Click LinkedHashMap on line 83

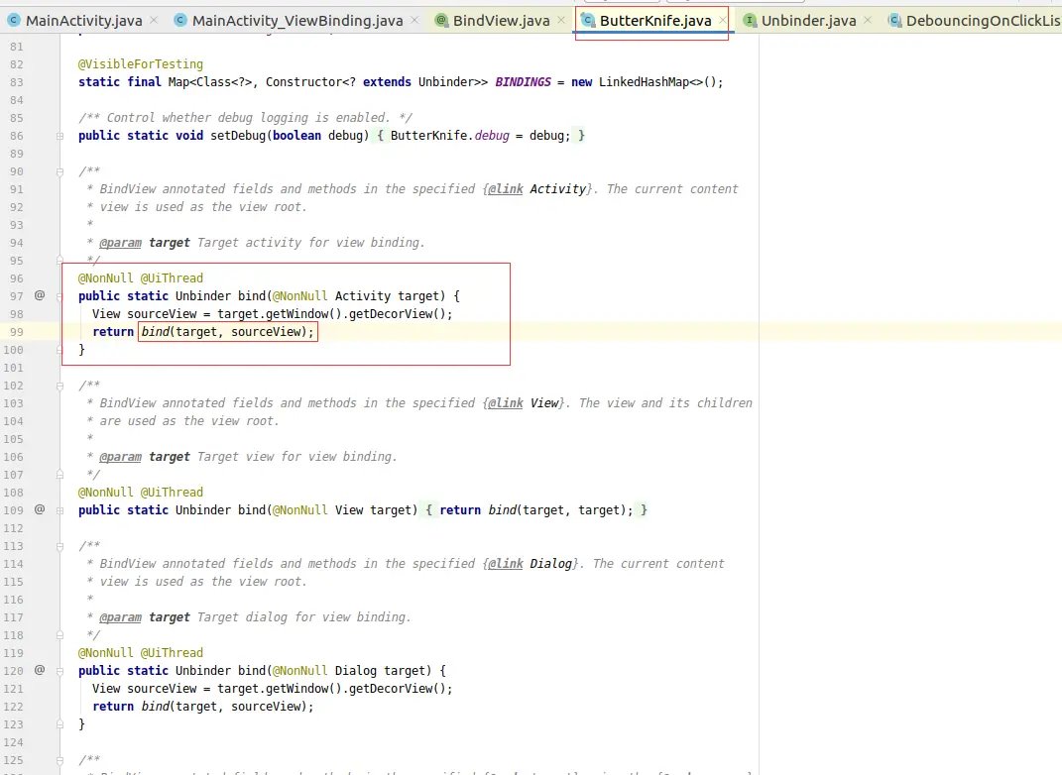(645, 82)
